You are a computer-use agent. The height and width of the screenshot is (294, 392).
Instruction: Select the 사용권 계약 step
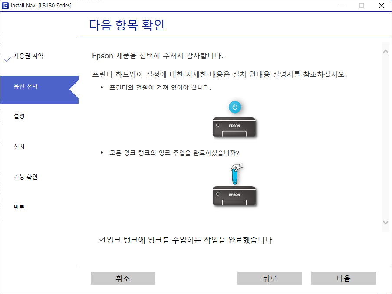[28, 56]
